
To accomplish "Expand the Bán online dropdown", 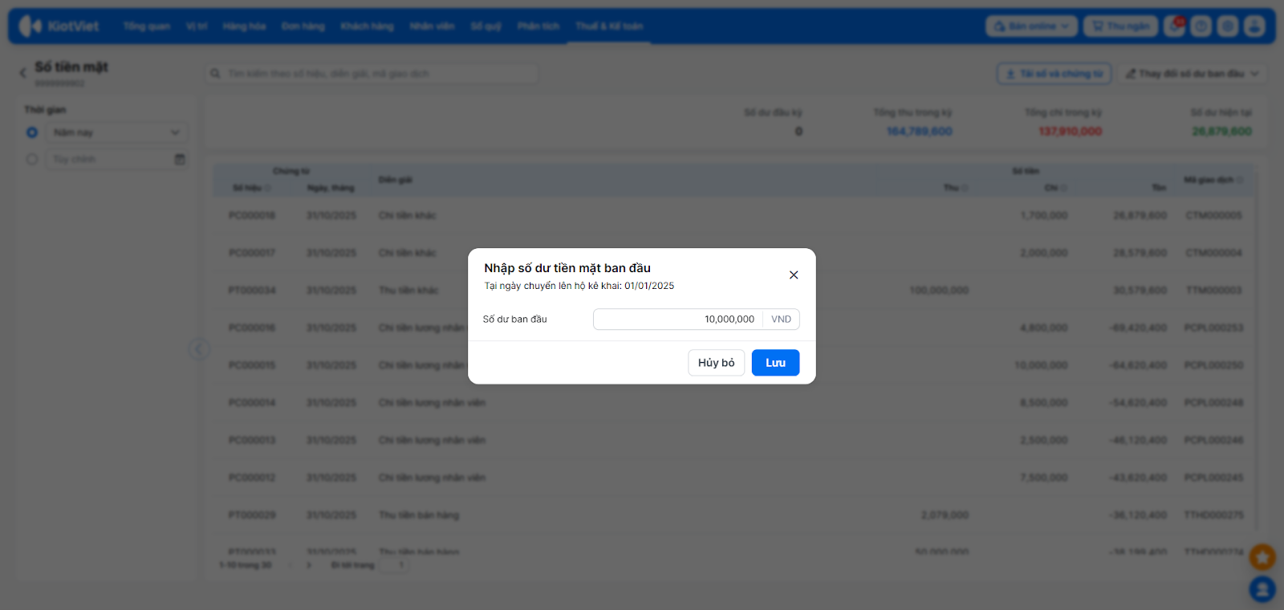I will pyautogui.click(x=1031, y=26).
